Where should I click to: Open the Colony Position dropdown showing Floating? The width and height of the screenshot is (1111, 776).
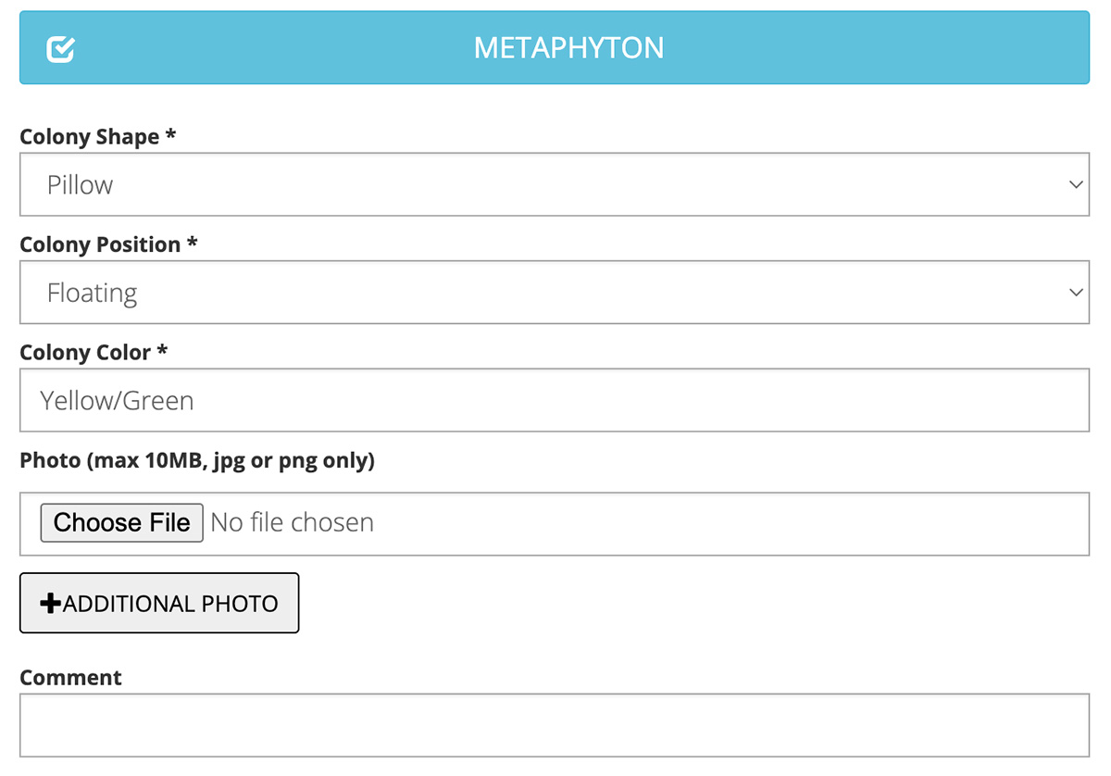coord(554,293)
